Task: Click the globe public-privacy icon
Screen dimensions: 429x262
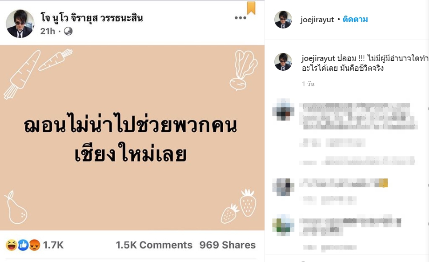Action: (68, 31)
